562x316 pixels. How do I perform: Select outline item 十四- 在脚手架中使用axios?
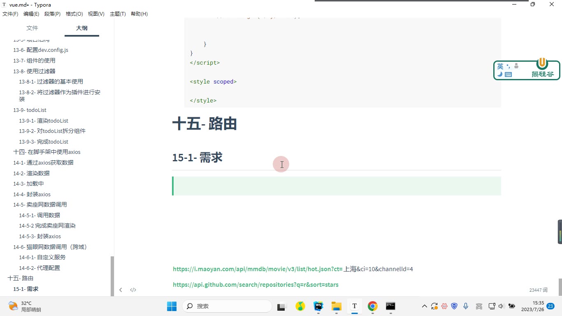[47, 152]
